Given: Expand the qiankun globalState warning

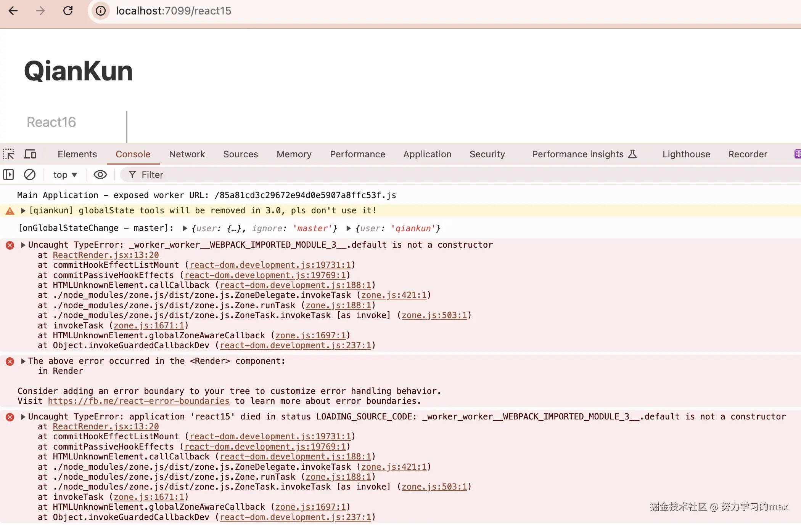Looking at the screenshot, I should 23,211.
